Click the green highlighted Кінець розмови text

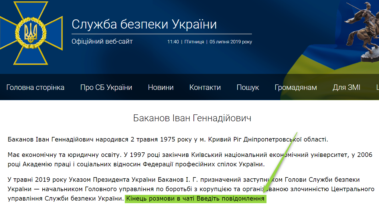[195, 199]
